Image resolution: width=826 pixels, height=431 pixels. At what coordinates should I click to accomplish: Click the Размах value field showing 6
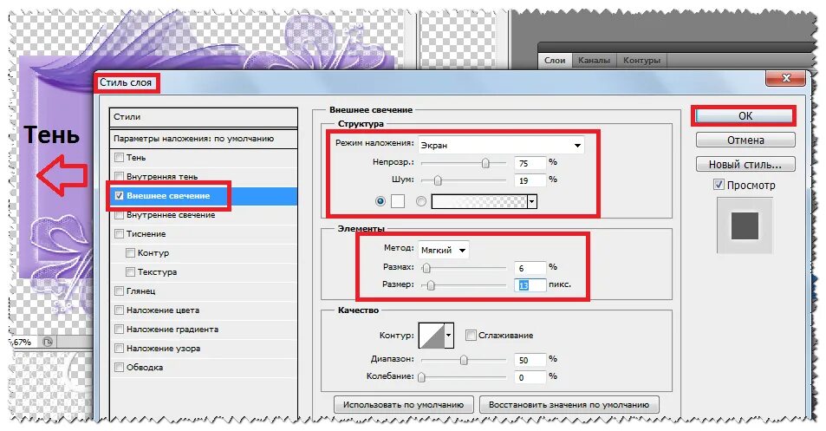pos(530,268)
